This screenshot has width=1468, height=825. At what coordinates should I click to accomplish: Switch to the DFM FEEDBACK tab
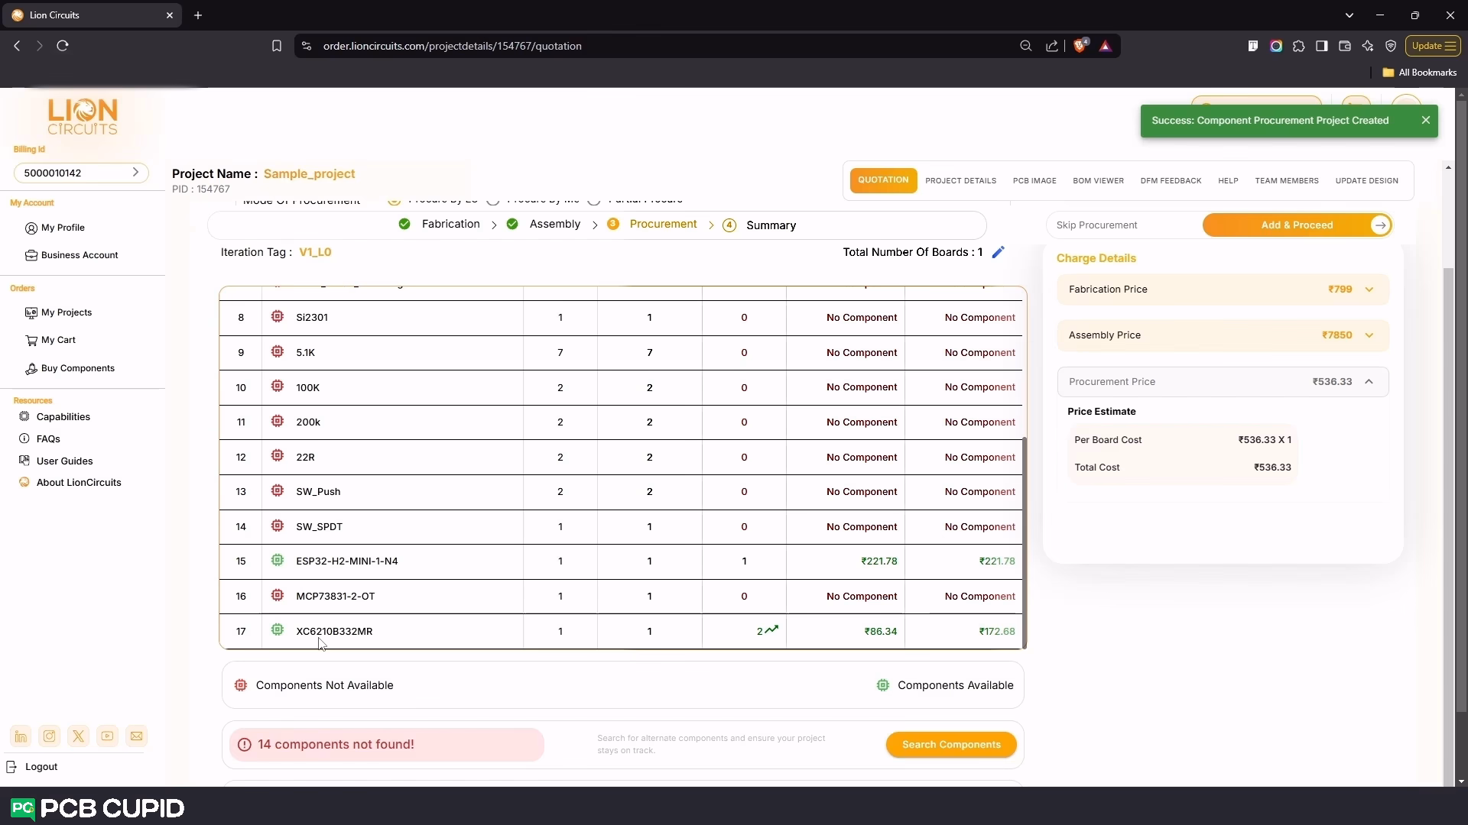coord(1171,181)
